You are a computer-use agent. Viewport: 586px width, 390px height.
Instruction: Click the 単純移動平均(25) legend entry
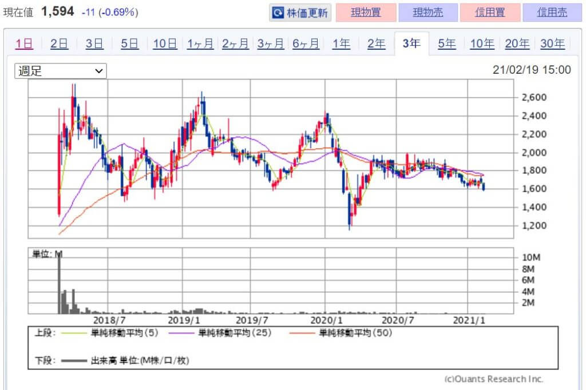pos(220,333)
